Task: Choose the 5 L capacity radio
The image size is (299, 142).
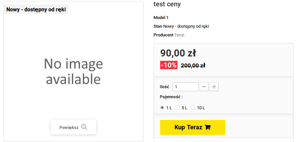Action: 178,108
